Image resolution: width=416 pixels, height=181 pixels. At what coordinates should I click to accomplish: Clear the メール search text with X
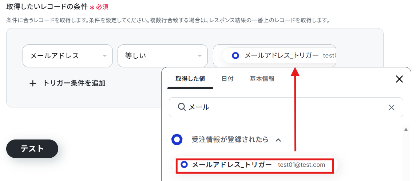coord(392,107)
